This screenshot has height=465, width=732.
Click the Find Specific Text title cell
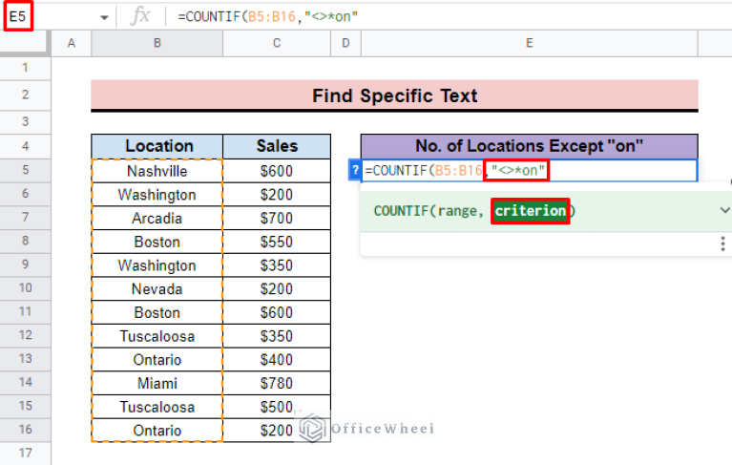click(x=394, y=95)
